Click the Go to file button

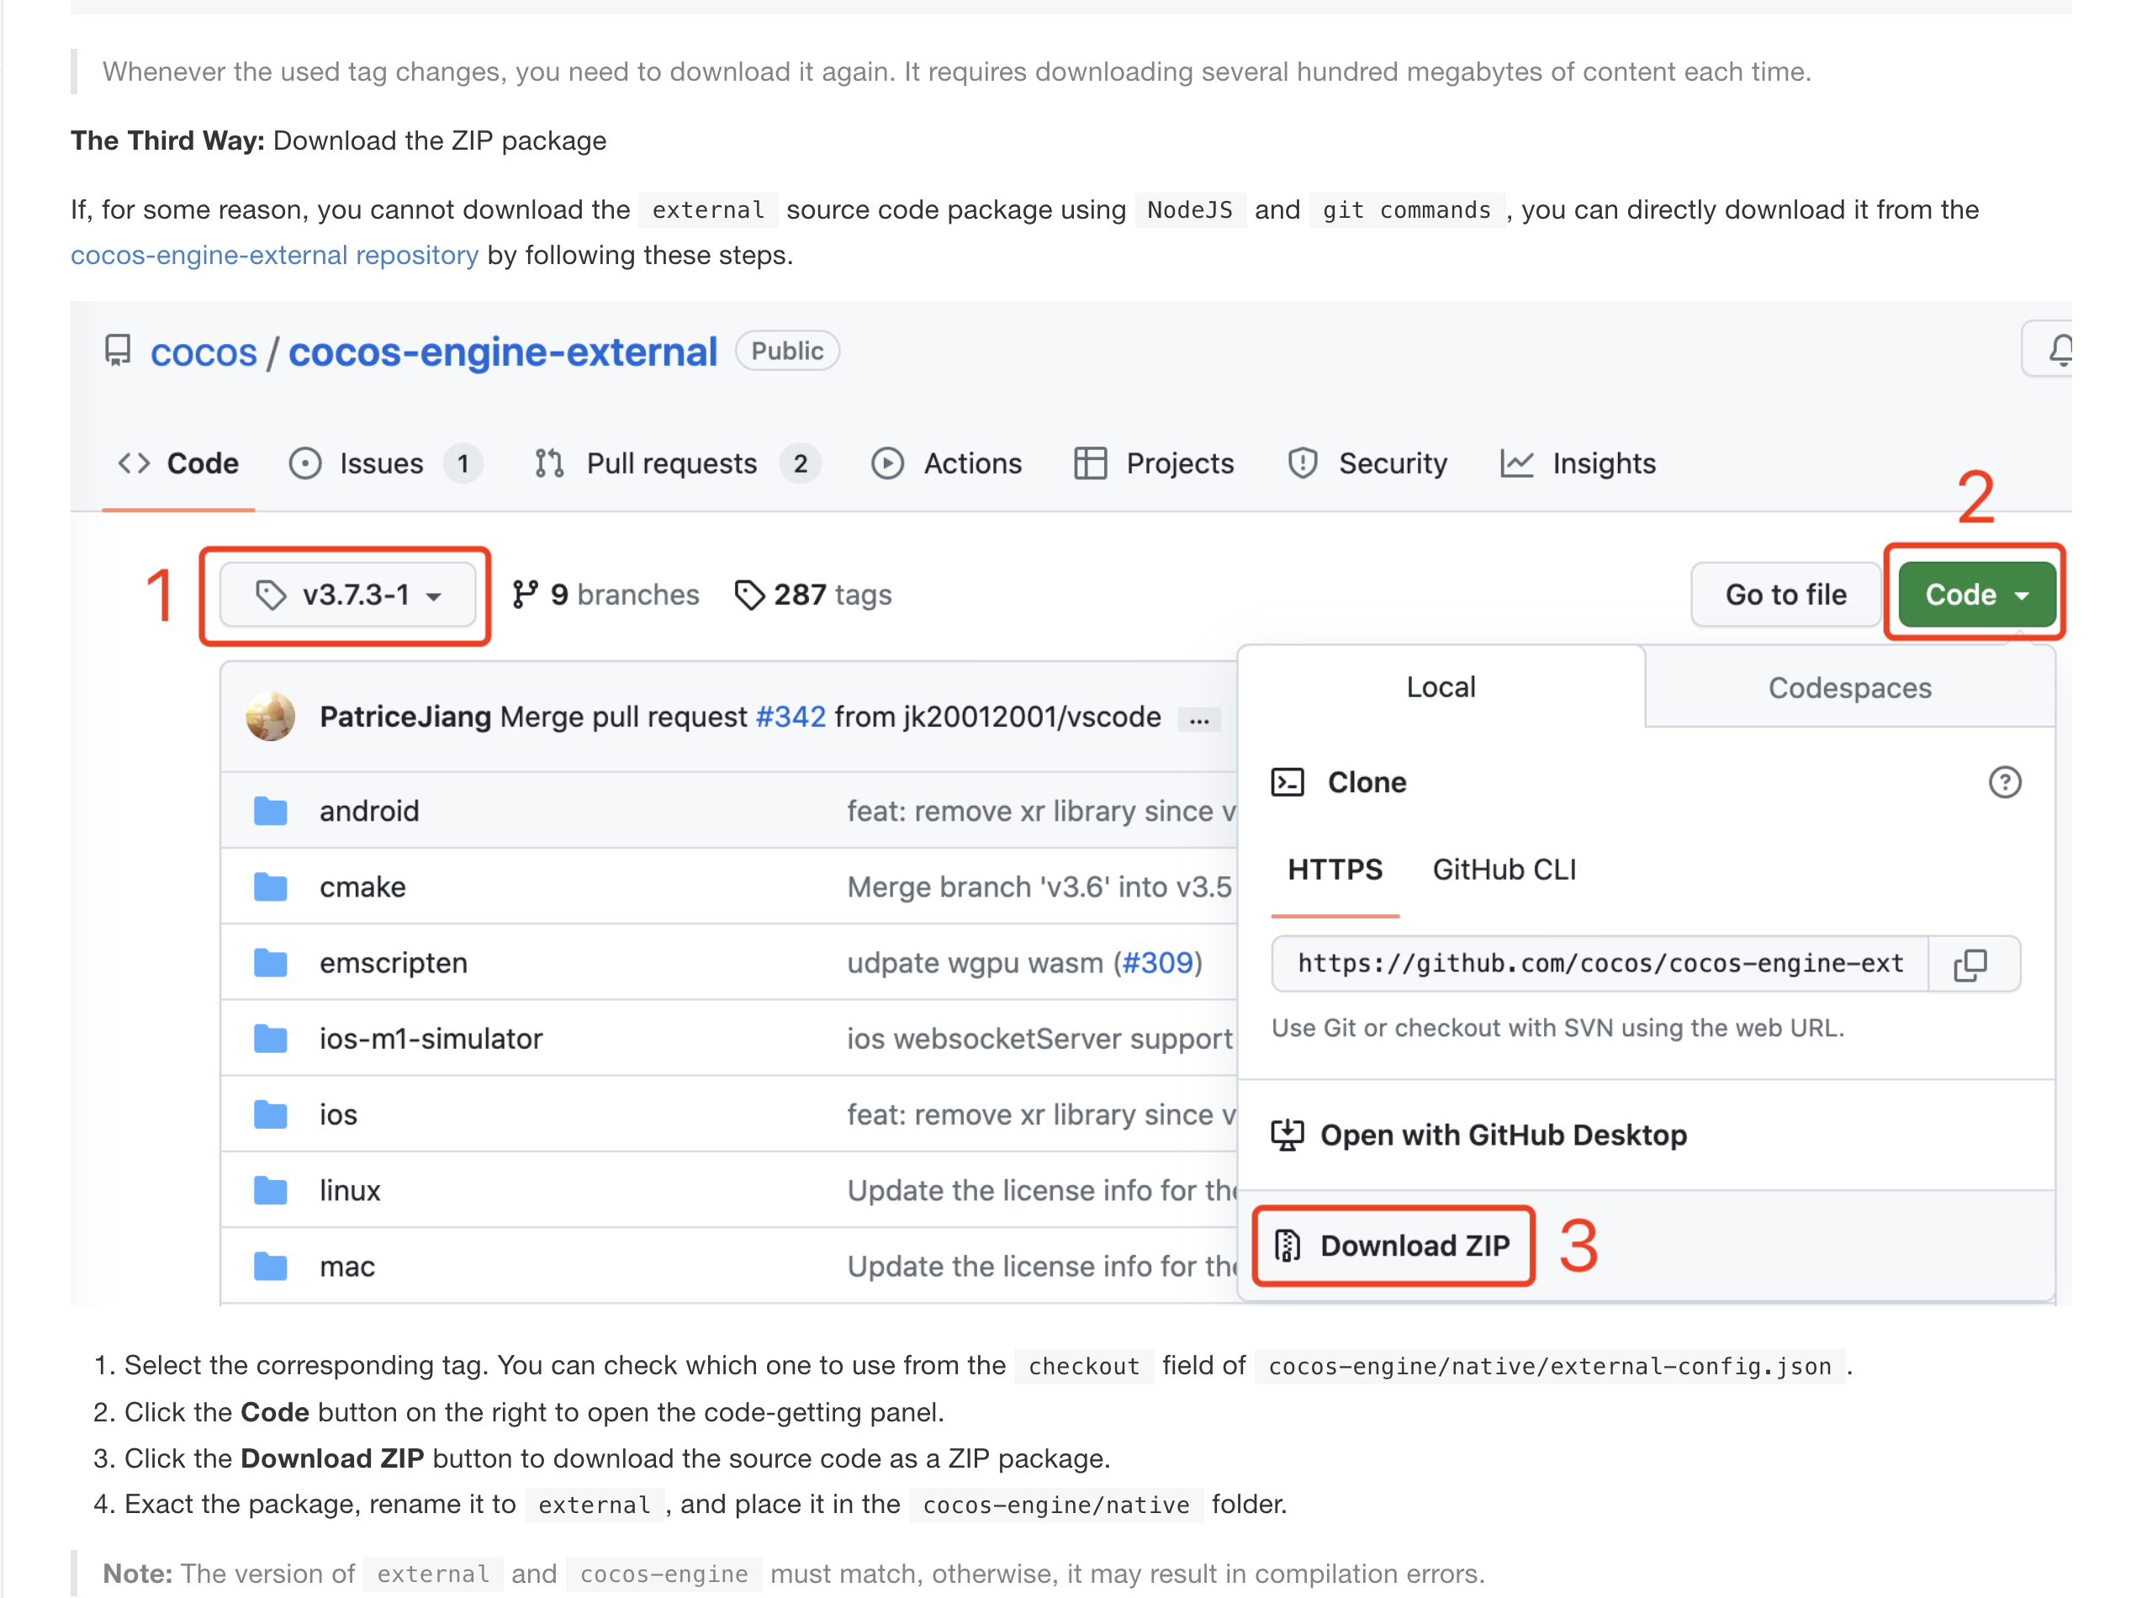coord(1785,595)
